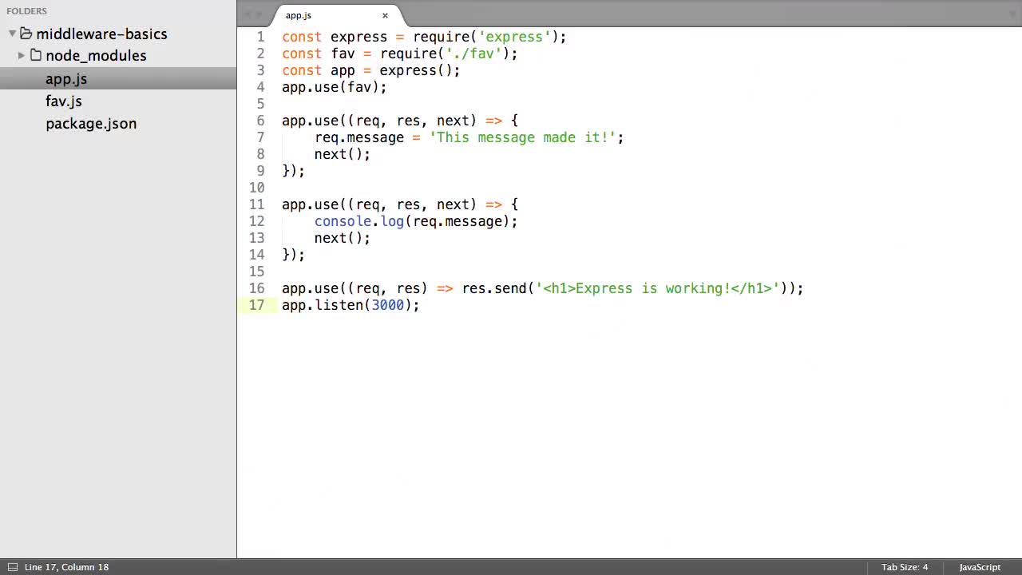Open the JavaScript syntax dropdown

tap(980, 567)
